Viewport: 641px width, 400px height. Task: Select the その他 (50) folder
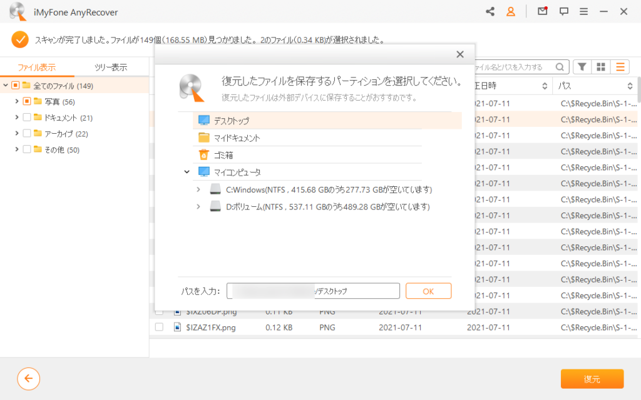pos(62,150)
